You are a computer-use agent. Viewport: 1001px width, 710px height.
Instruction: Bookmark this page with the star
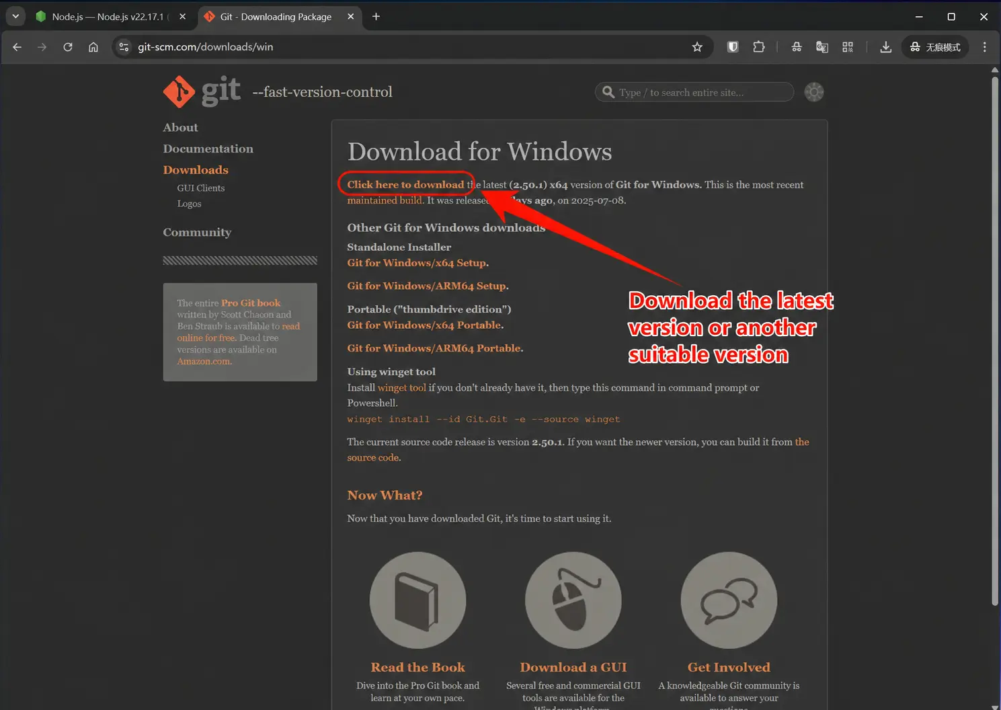click(697, 47)
